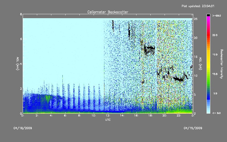Click the '6:' hour tick on UTC axis
The image size is (227, 142).
coord(66,116)
